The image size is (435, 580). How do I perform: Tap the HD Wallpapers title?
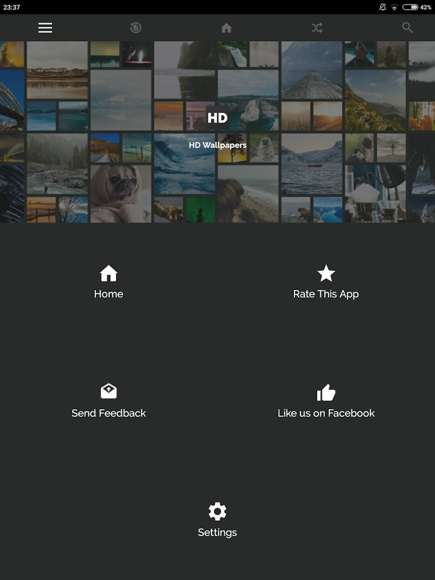pos(218,145)
